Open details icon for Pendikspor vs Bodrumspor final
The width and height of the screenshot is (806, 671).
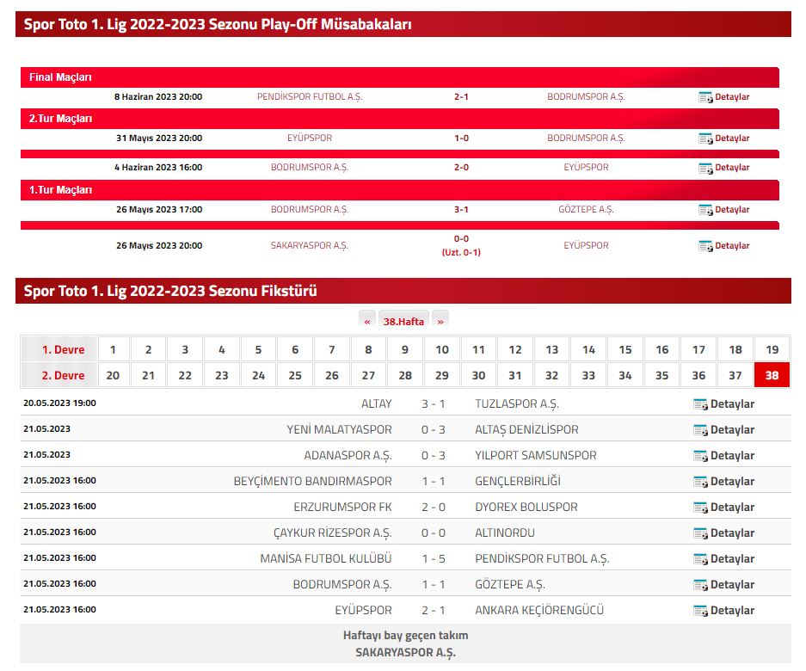point(705,97)
